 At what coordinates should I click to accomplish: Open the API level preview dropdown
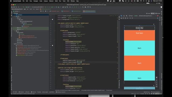click(x=136, y=16)
